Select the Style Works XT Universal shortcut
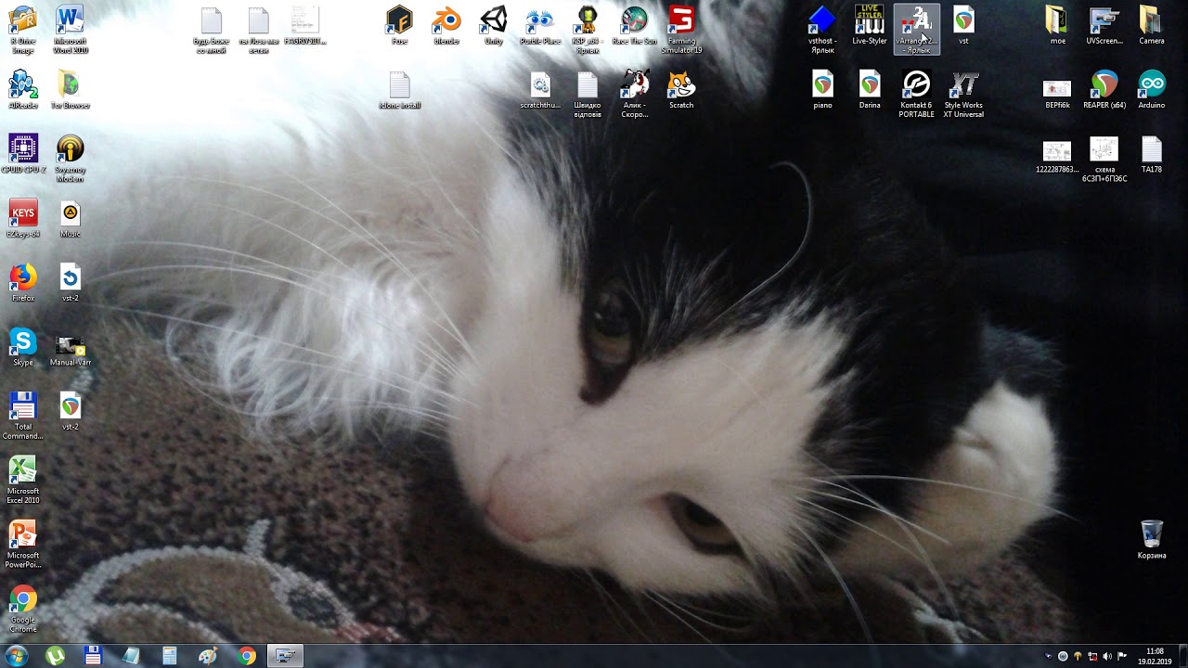This screenshot has width=1188, height=668. tap(963, 95)
